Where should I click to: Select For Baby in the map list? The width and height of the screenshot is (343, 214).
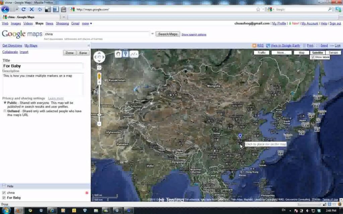pos(14,198)
